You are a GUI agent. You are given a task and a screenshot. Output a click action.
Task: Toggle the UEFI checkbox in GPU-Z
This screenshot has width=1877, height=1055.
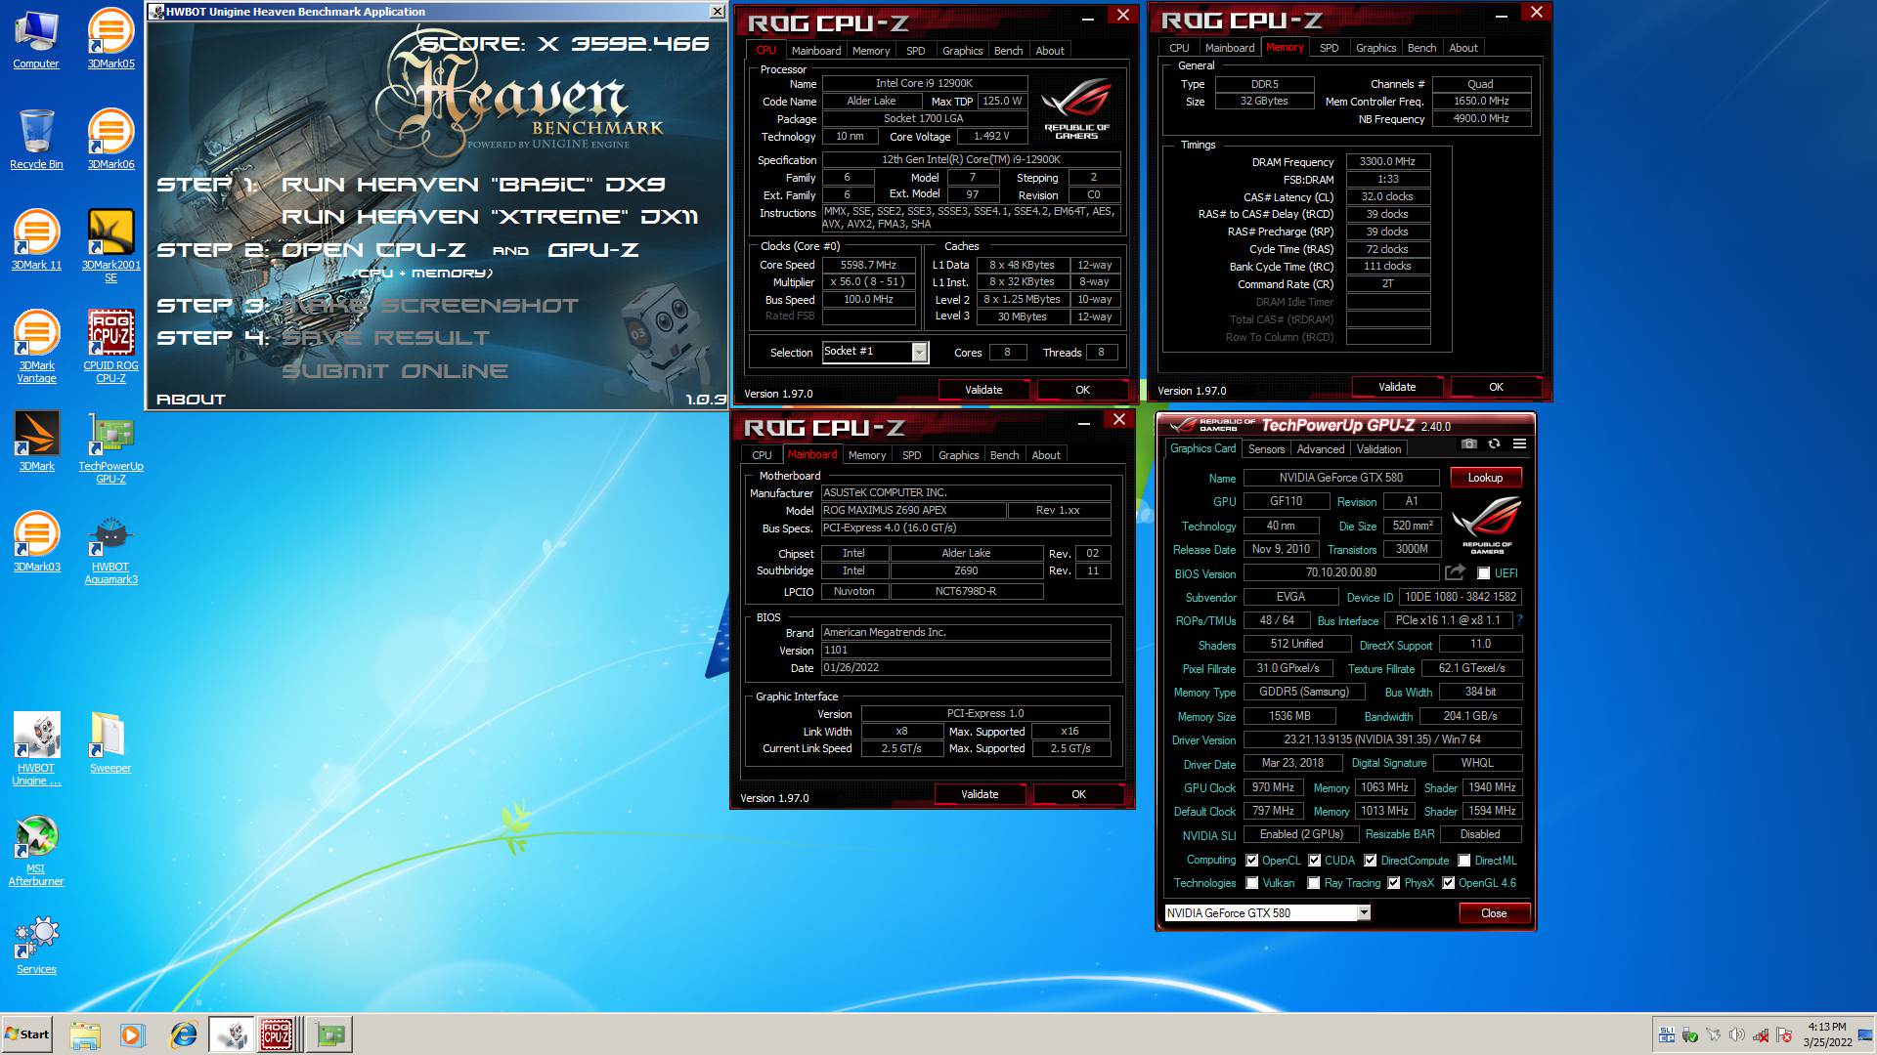(1483, 573)
